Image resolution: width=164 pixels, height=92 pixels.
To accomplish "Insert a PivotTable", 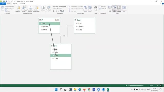I will (49, 8).
